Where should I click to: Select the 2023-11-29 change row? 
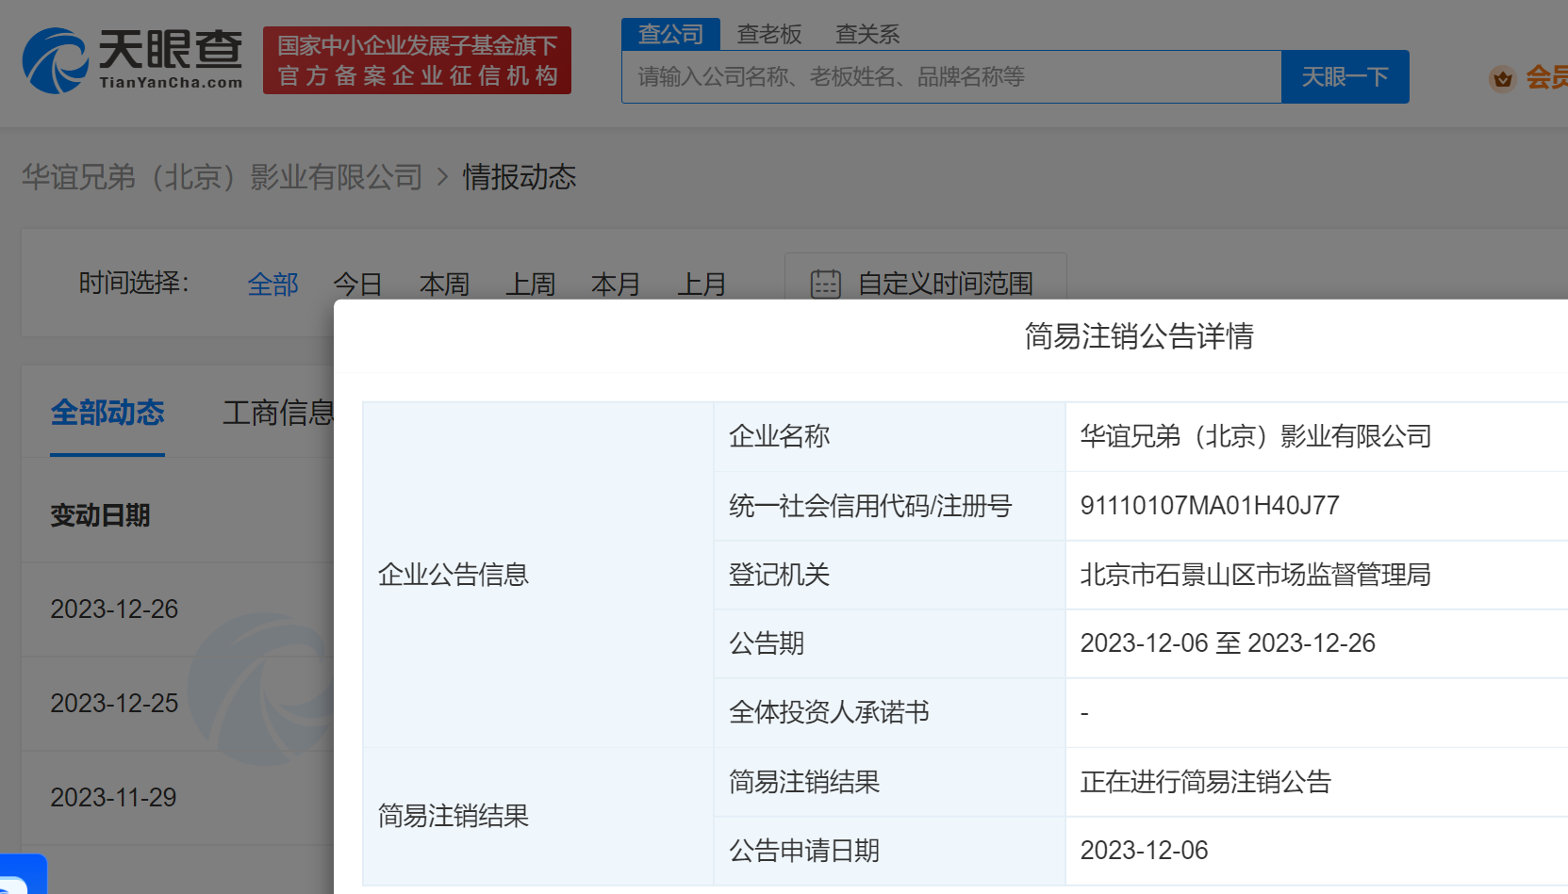click(x=177, y=798)
